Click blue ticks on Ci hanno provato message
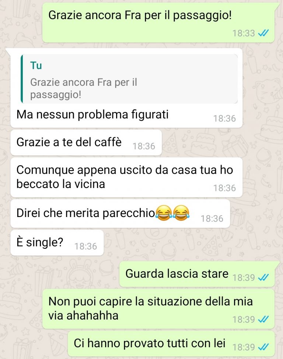 (x=263, y=347)
